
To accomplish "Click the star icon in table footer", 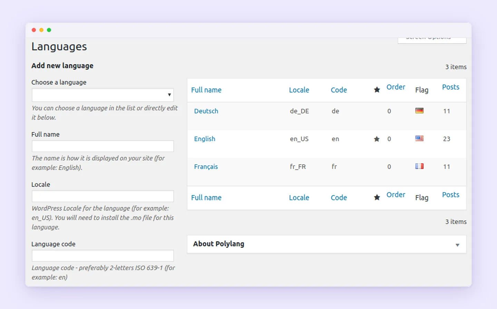I will 377,197.
